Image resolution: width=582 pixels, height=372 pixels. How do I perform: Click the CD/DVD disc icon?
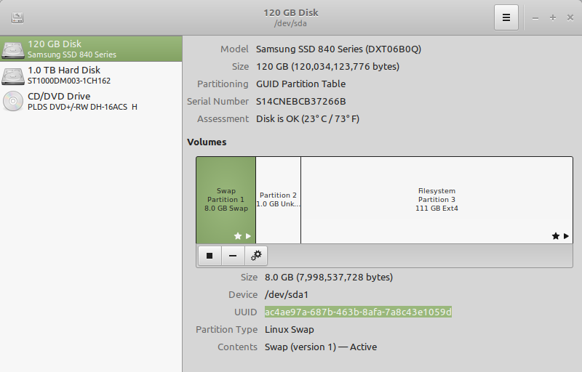pos(13,101)
